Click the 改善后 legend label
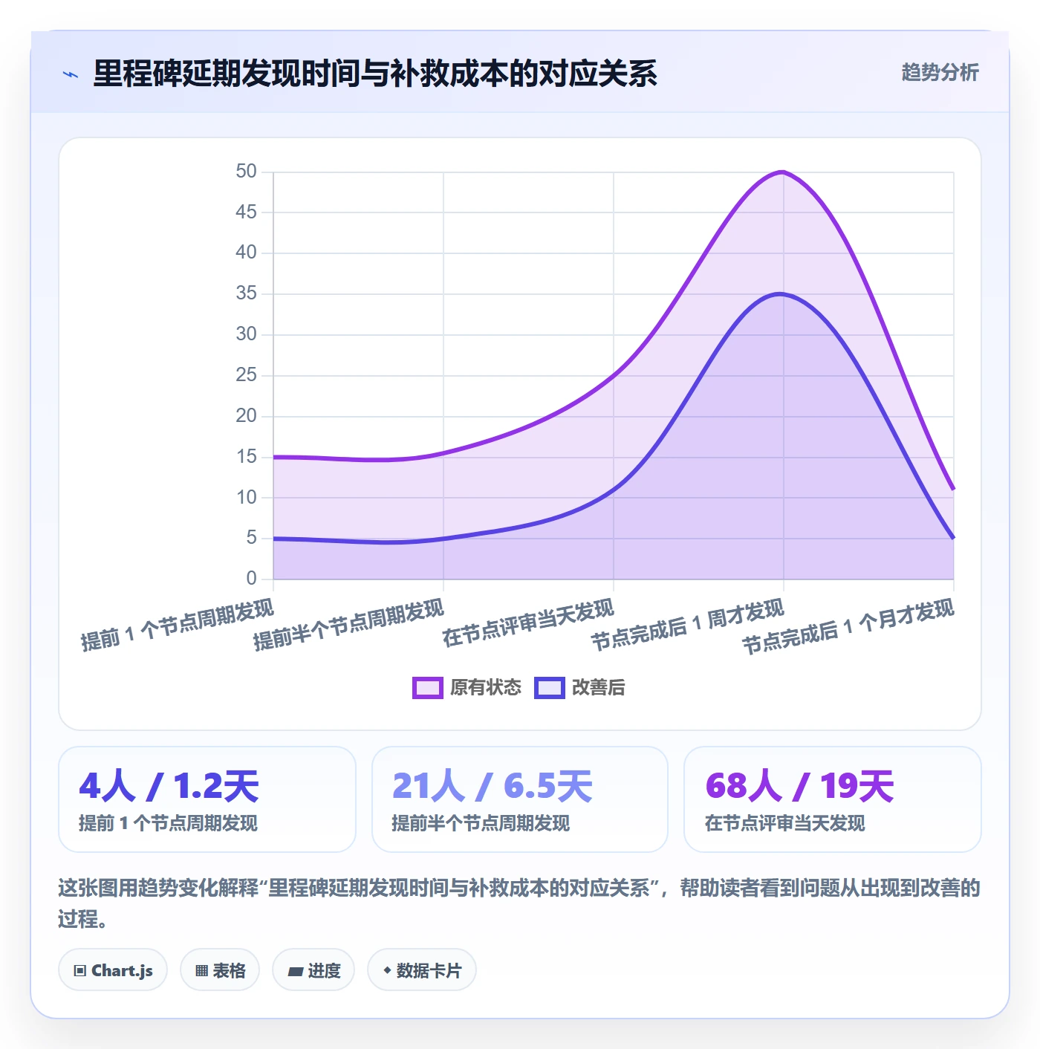Image resolution: width=1040 pixels, height=1049 pixels. (598, 688)
